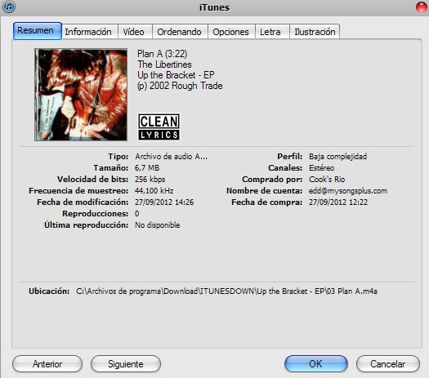The image size is (429, 378).
Task: Click the Última reproducción label
Action: click(86, 225)
